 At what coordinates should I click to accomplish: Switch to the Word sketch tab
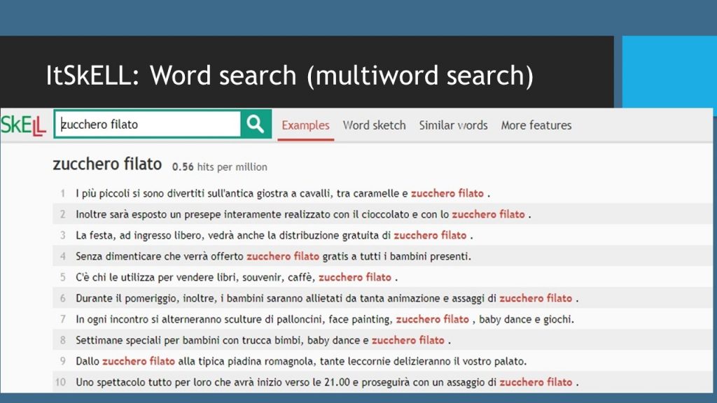pos(374,125)
